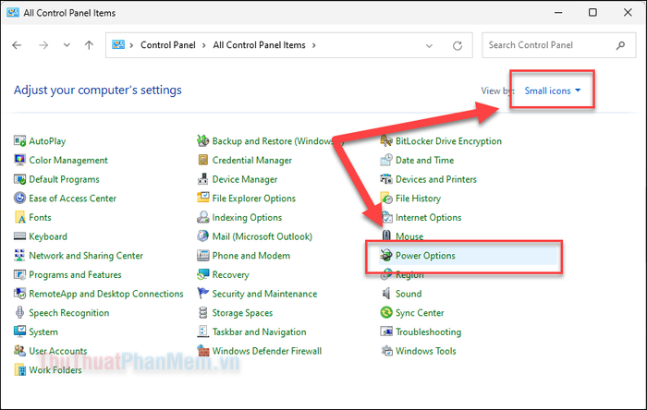Open the recent locations chevron
Screen dimensions: 647x410
[67, 45]
